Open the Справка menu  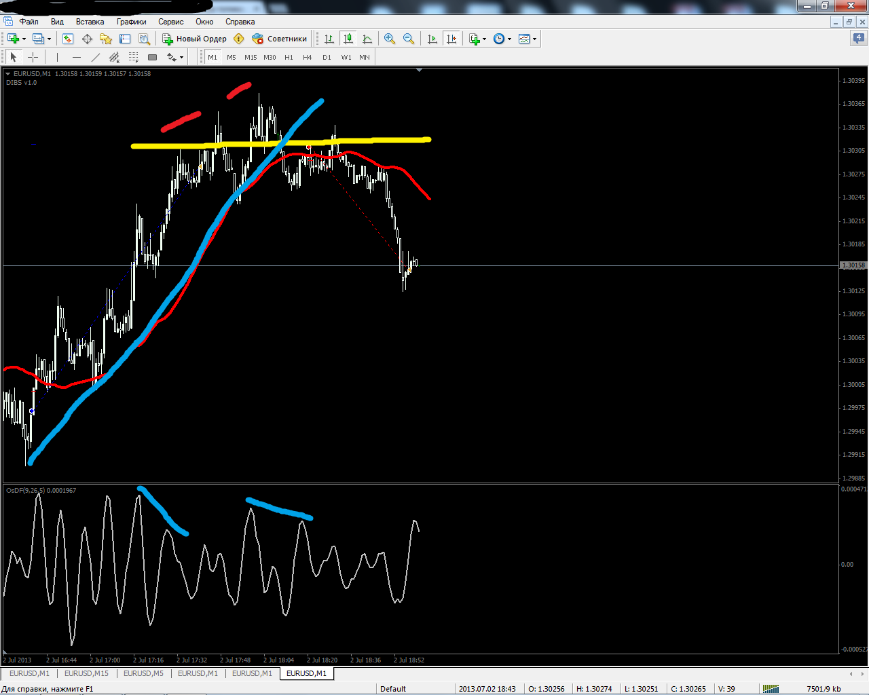pyautogui.click(x=240, y=22)
